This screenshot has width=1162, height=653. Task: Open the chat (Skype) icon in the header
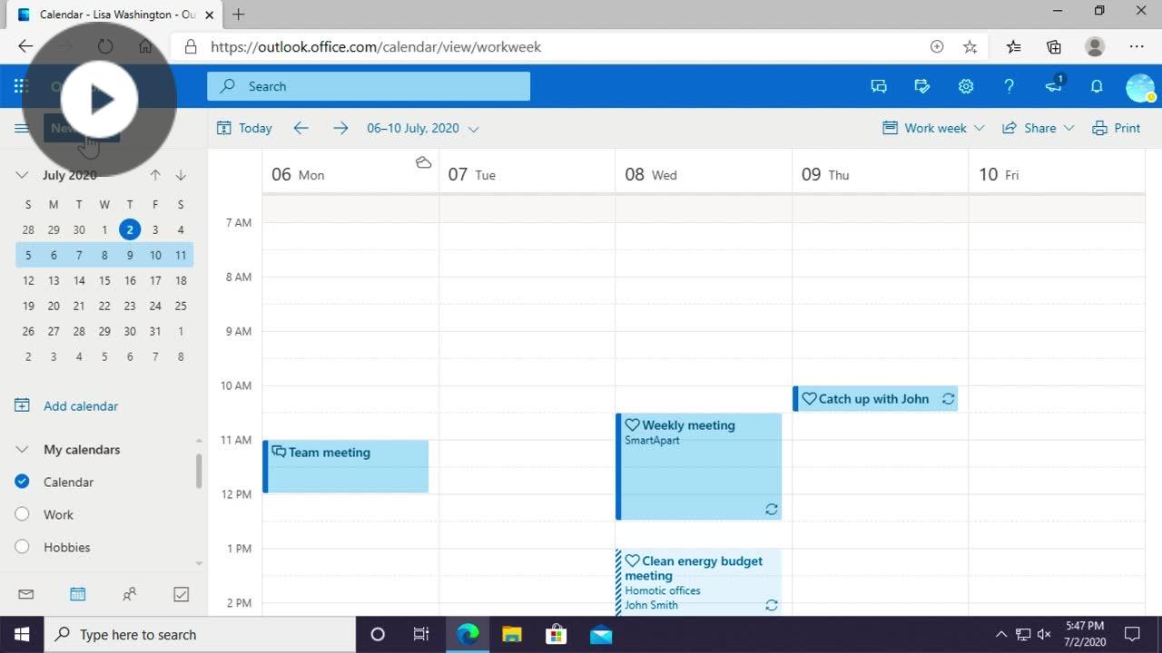click(x=879, y=86)
